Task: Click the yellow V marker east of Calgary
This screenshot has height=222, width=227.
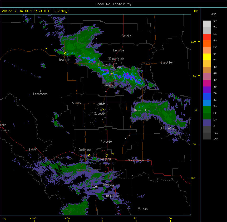Action: [113, 154]
